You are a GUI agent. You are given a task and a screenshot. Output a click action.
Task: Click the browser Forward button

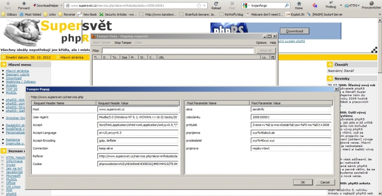23,5
